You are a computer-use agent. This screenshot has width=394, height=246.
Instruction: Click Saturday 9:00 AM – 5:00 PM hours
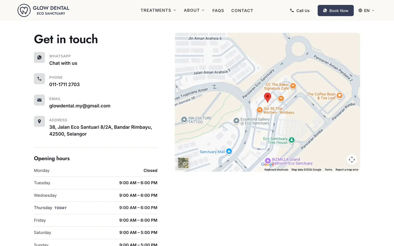pyautogui.click(x=138, y=233)
